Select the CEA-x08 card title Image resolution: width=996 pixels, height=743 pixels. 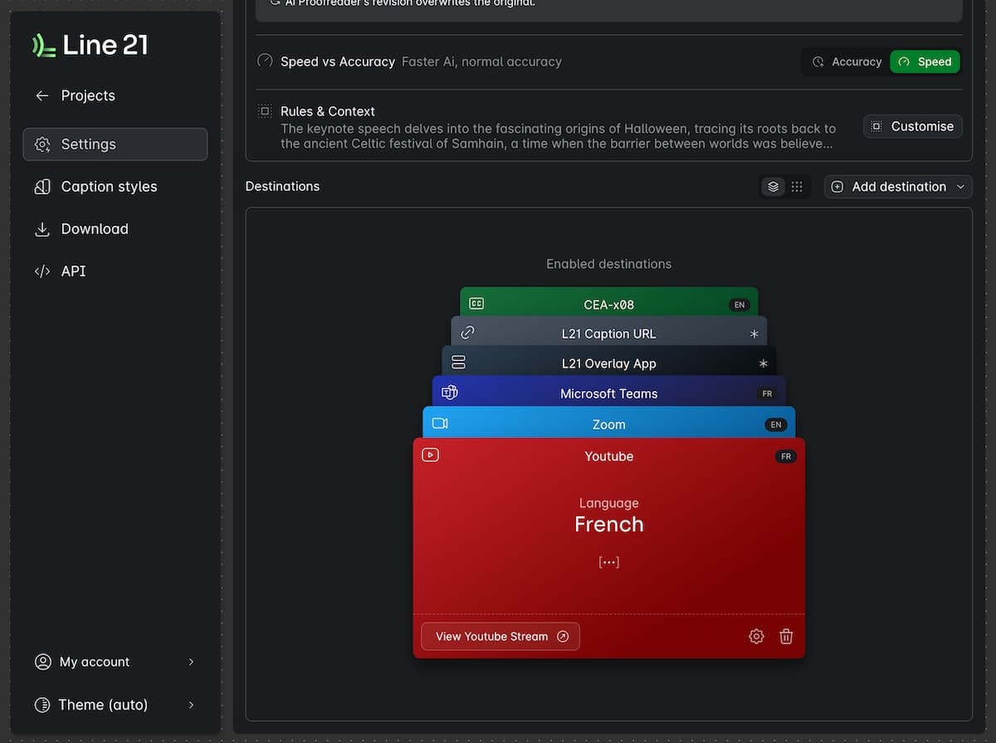tap(609, 305)
